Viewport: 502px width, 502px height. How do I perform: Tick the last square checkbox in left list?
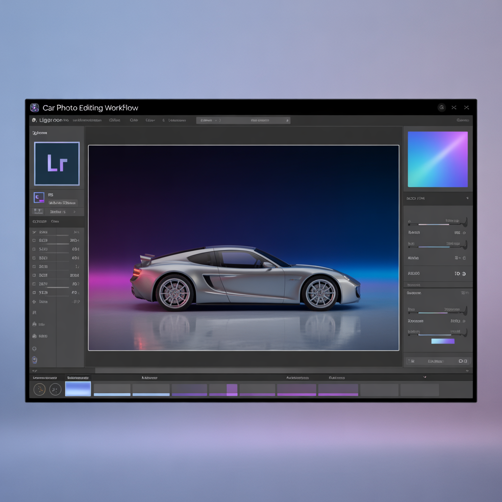34,293
